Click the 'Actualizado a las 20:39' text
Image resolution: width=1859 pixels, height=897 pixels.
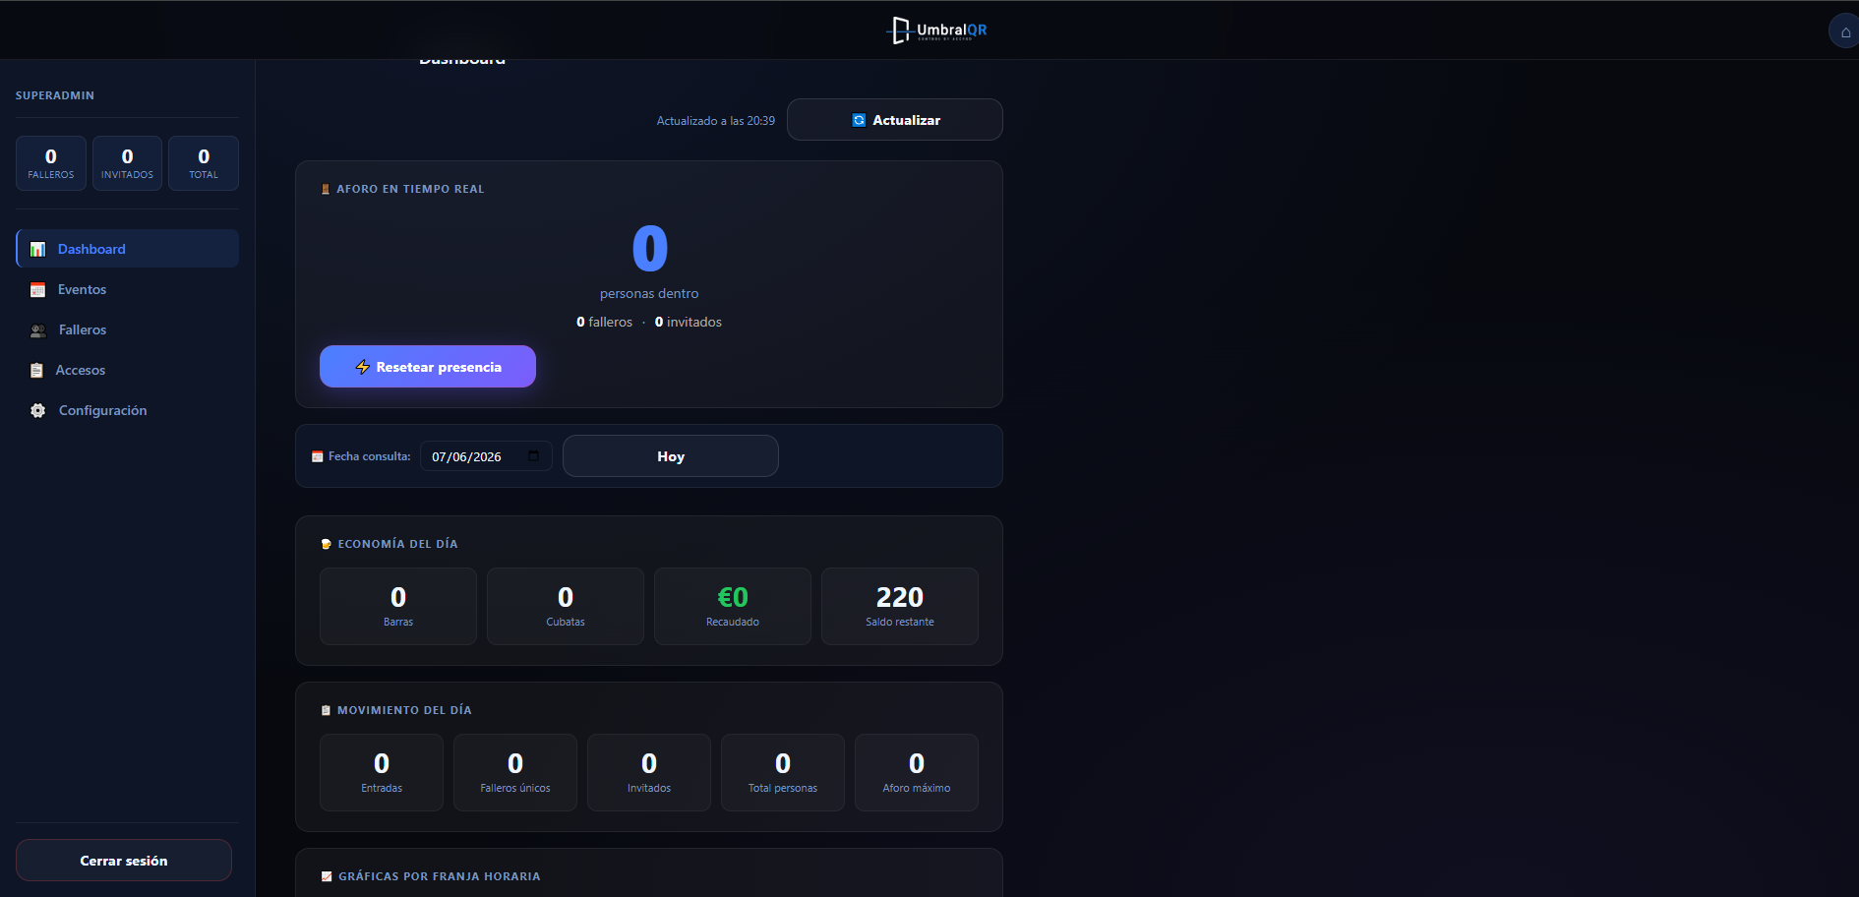[x=716, y=121]
